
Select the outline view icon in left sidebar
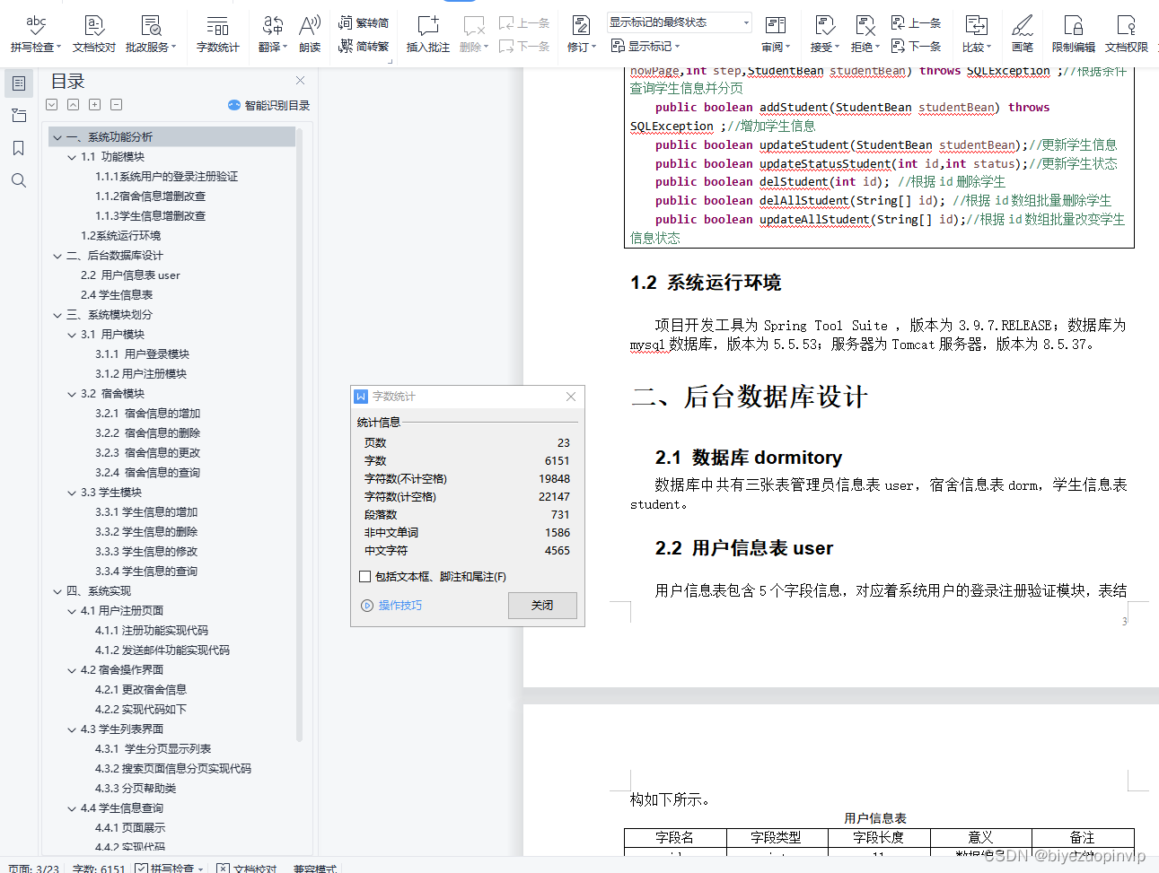coord(18,83)
